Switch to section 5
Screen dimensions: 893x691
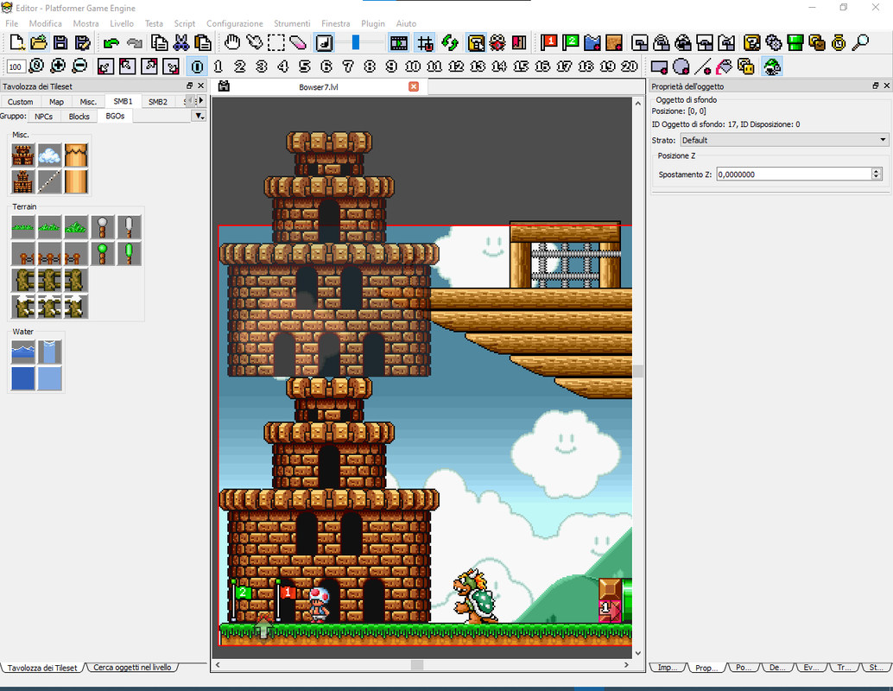(305, 67)
